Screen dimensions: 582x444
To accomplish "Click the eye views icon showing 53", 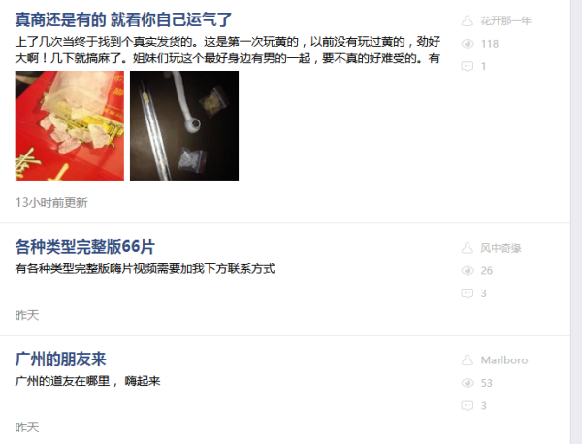I will coord(468,383).
